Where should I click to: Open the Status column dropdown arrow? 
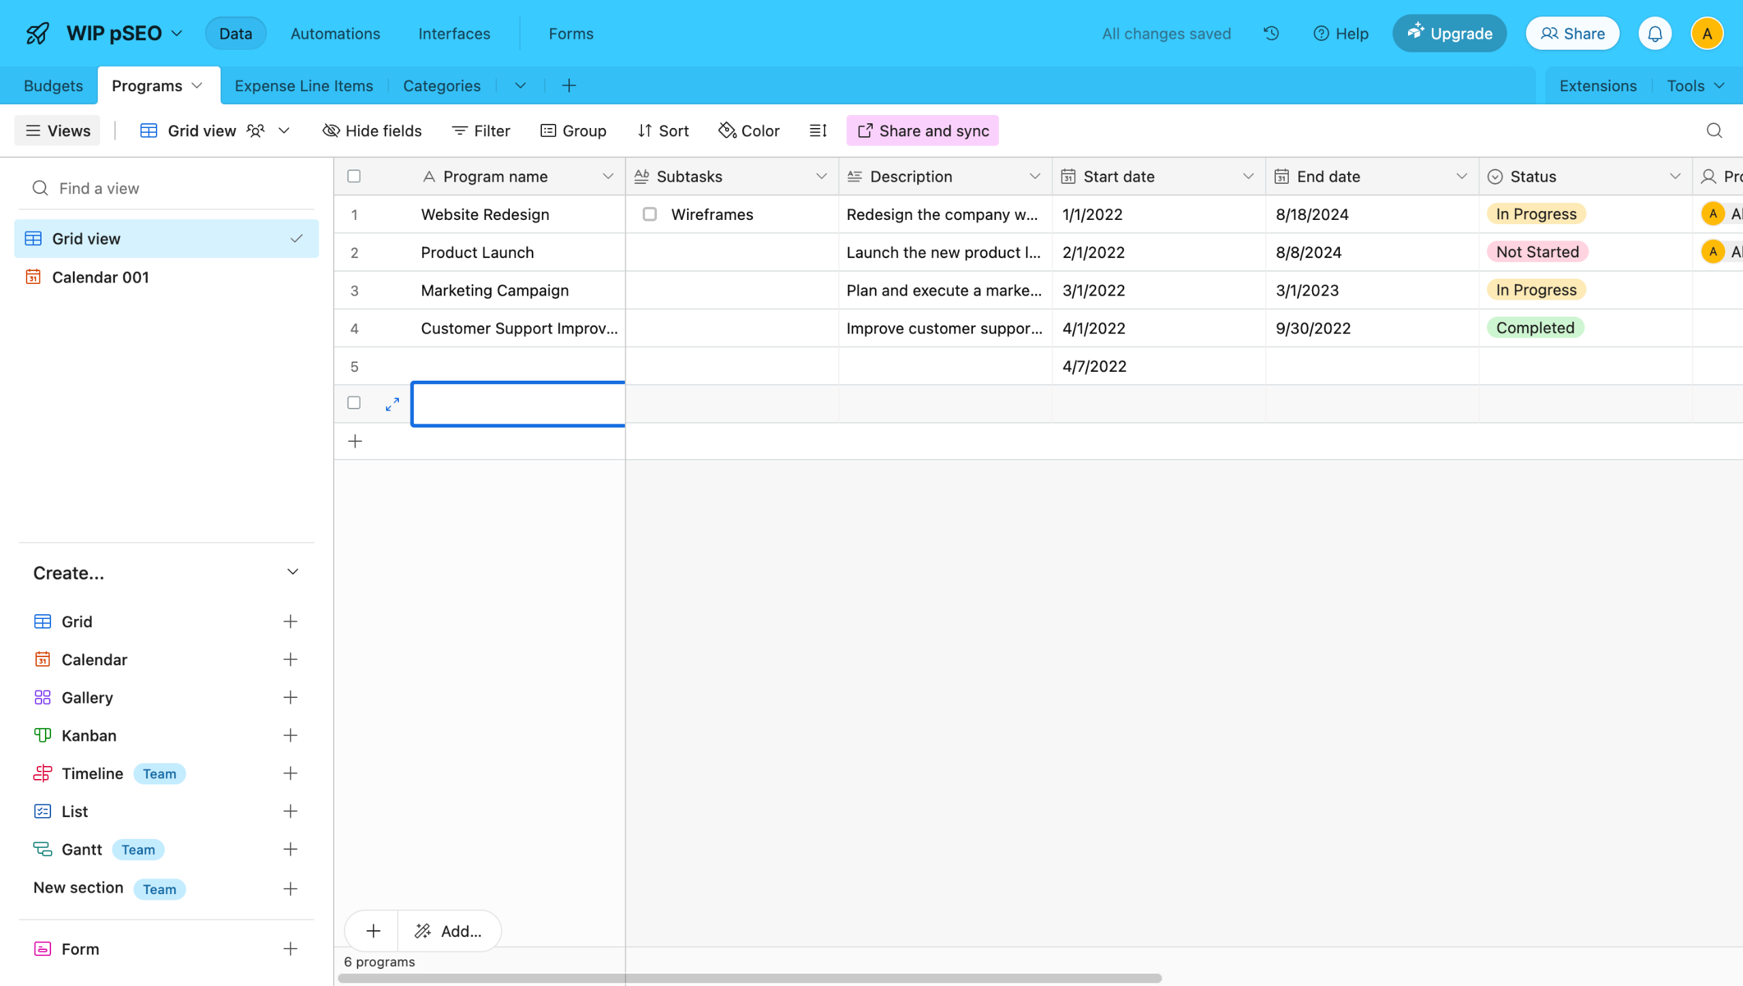coord(1675,176)
